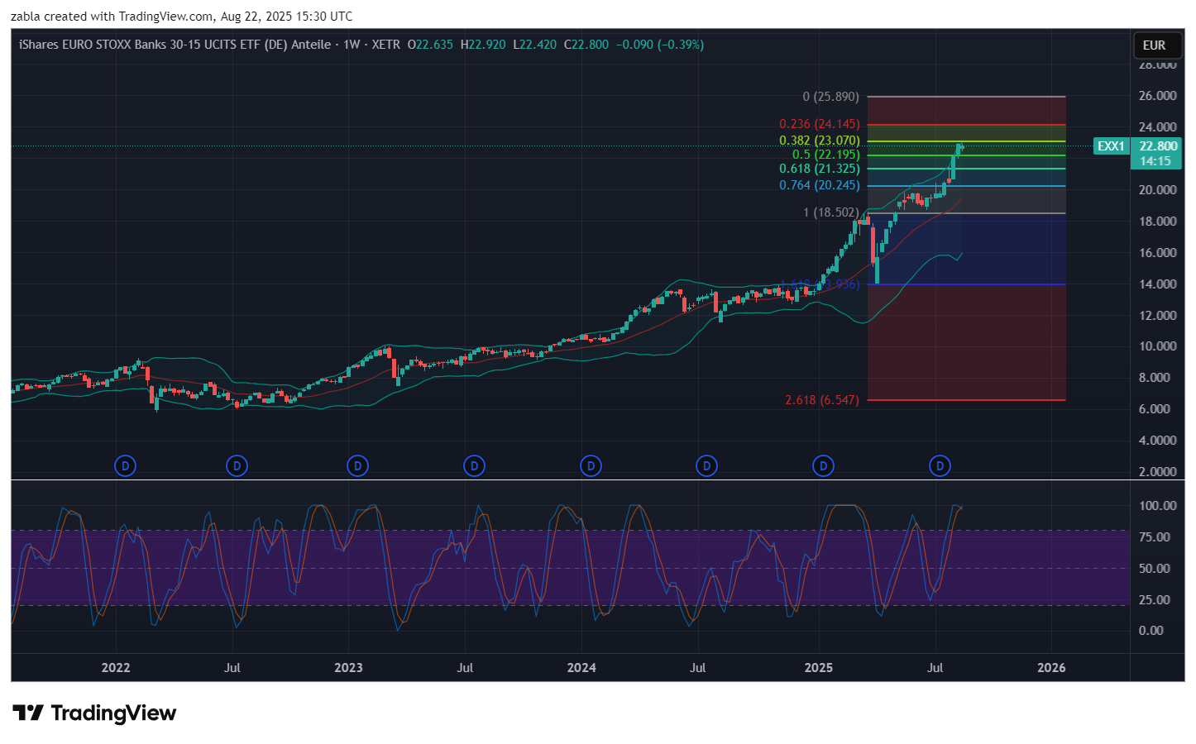Click the 2.618 (6.547) Fibonacci level line label
The height and width of the screenshot is (744, 1196).
[x=821, y=400]
